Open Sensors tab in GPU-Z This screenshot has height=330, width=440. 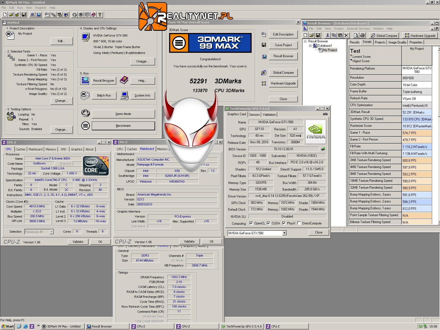pos(254,115)
